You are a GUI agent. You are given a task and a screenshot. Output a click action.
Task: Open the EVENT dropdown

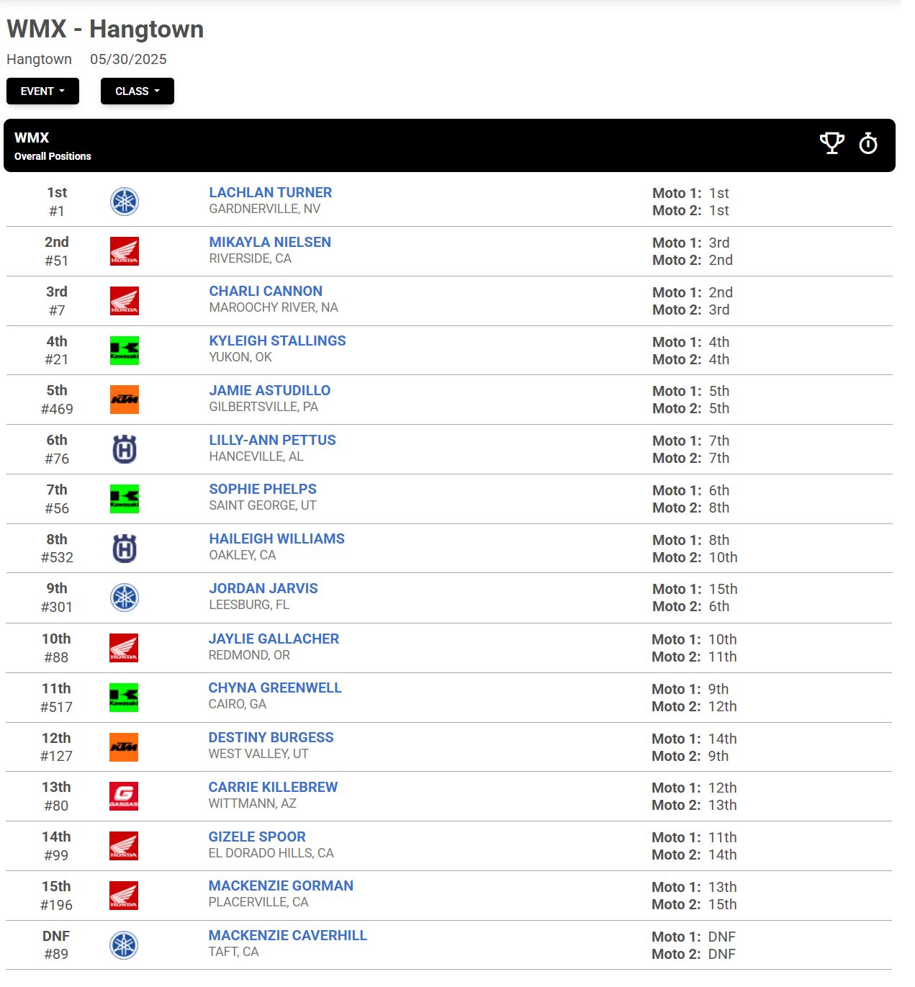click(x=42, y=91)
